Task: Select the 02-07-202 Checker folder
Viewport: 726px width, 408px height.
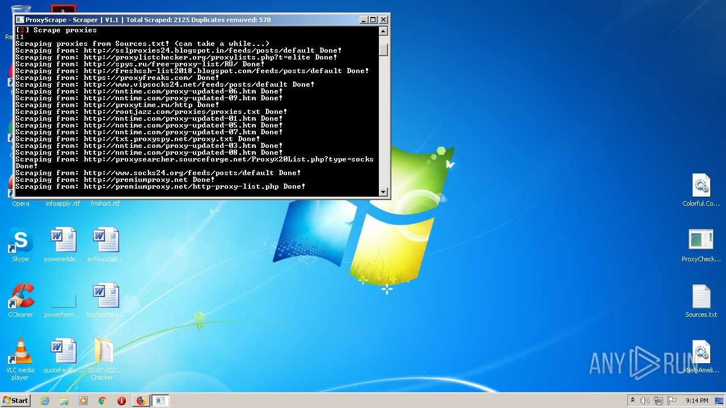Action: click(x=105, y=359)
